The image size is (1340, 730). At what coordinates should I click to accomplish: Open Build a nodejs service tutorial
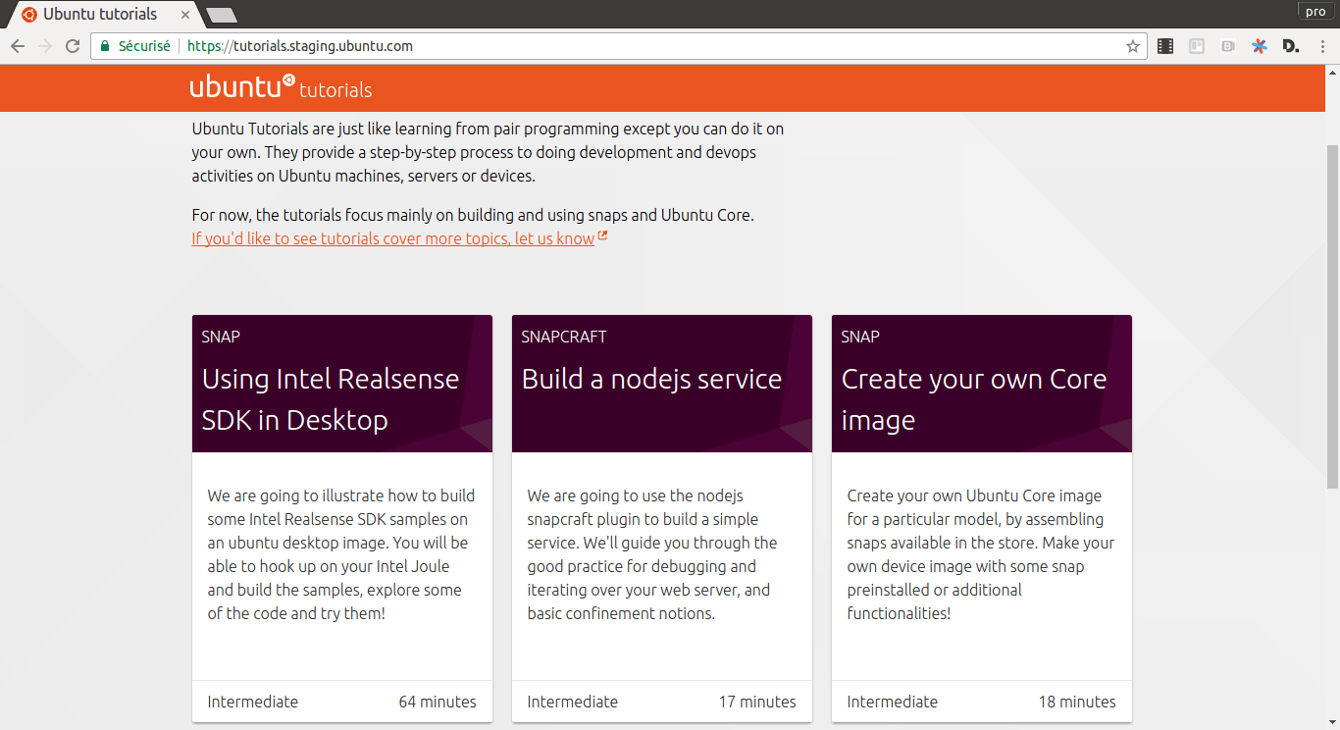coord(662,518)
